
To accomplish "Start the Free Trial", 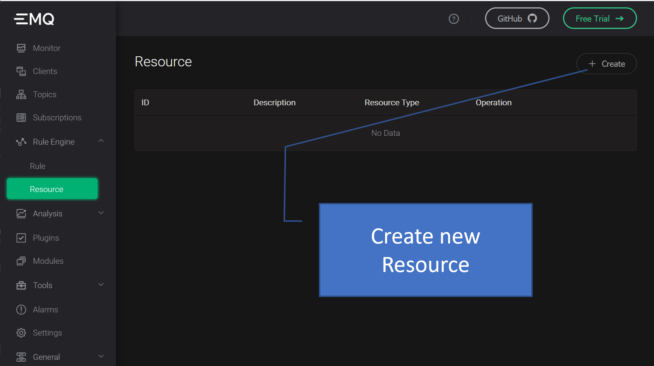I will pos(600,18).
